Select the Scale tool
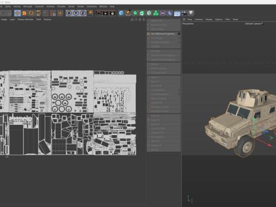 click(24, 13)
